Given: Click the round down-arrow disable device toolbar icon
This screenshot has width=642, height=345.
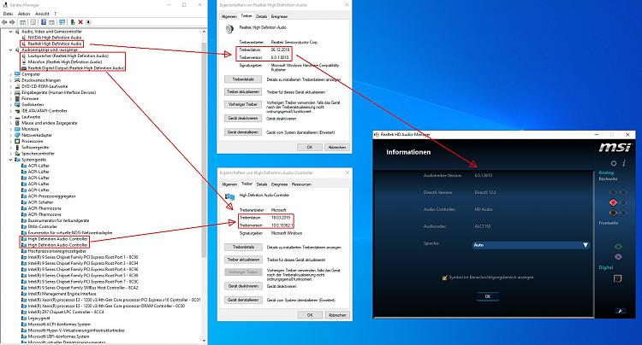Looking at the screenshot, I should pos(88,22).
